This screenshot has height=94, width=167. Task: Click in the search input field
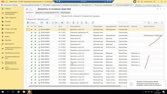pos(131,22)
